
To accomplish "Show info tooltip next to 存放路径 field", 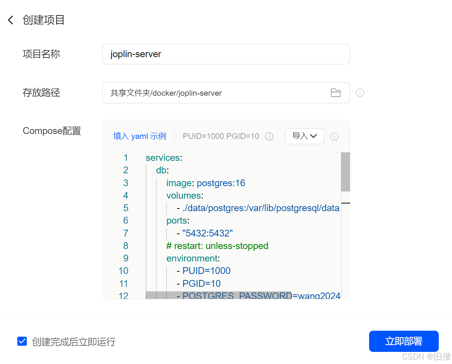I will pyautogui.click(x=360, y=92).
